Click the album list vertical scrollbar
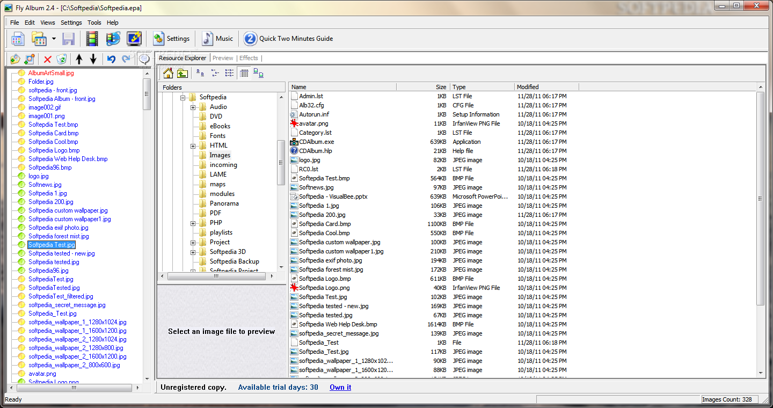Image resolution: width=773 pixels, height=408 pixels. click(x=147, y=94)
